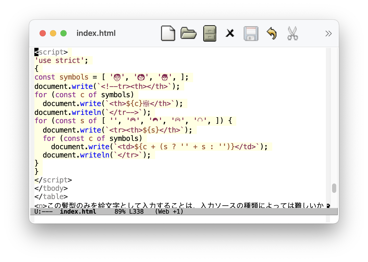Open a file with the folder icon
Image resolution: width=368 pixels, height=262 pixels.
click(x=188, y=33)
